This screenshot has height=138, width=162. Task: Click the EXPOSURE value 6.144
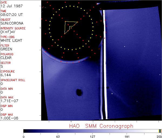[x=6, y=75]
